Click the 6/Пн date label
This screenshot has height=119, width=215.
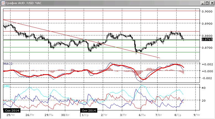(x=142, y=115)
